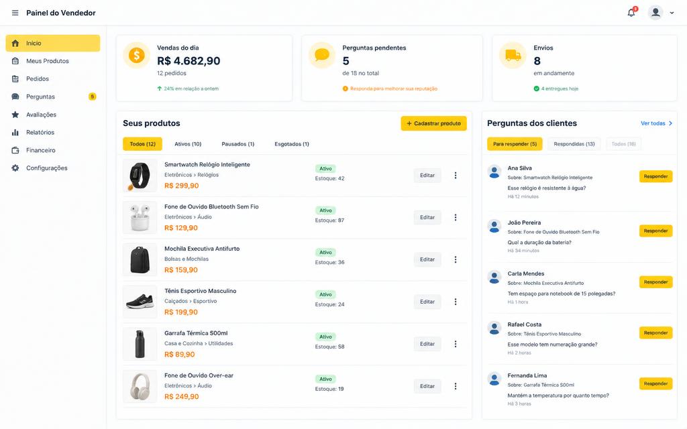Viewport: 687px width, 429px height.
Task: Click the Smartwatch Relógio Inteligente title
Action: click(x=207, y=165)
